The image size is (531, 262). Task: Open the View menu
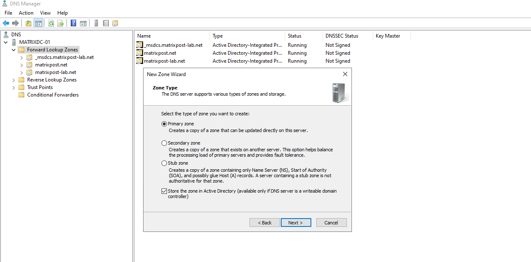pyautogui.click(x=45, y=13)
